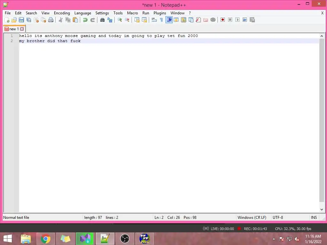Image resolution: width=327 pixels, height=245 pixels.
Task: Click line 1 text 'hello its anthony moose'
Action: click(49, 36)
